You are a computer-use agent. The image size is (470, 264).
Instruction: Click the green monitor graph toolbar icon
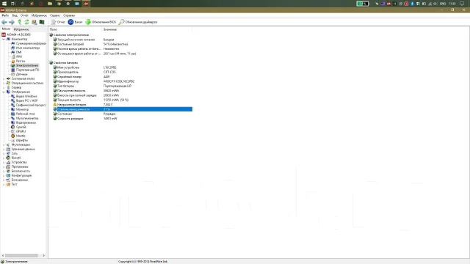(42, 22)
